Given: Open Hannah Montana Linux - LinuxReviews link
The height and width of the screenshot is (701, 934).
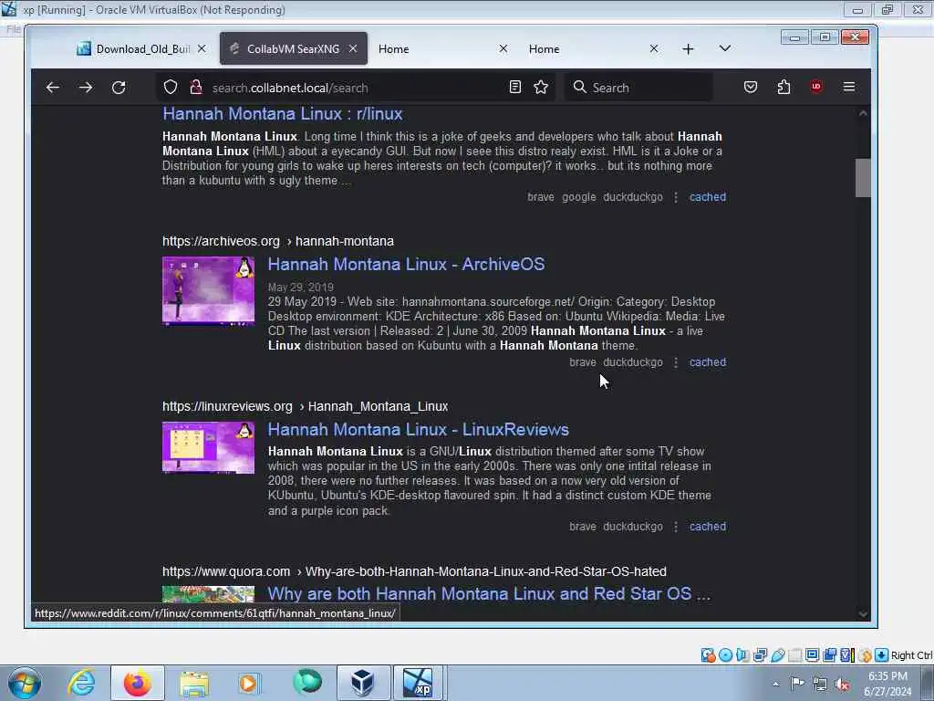Looking at the screenshot, I should pyautogui.click(x=418, y=429).
